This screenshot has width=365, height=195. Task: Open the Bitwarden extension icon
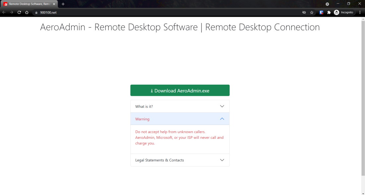(321, 13)
